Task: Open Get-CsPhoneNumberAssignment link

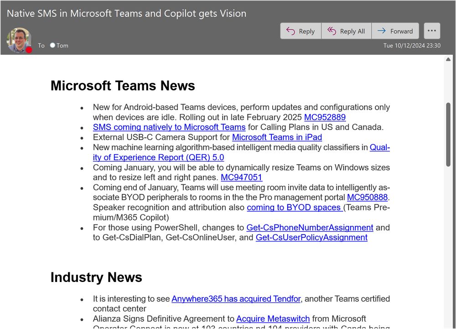Action: pyautogui.click(x=310, y=228)
